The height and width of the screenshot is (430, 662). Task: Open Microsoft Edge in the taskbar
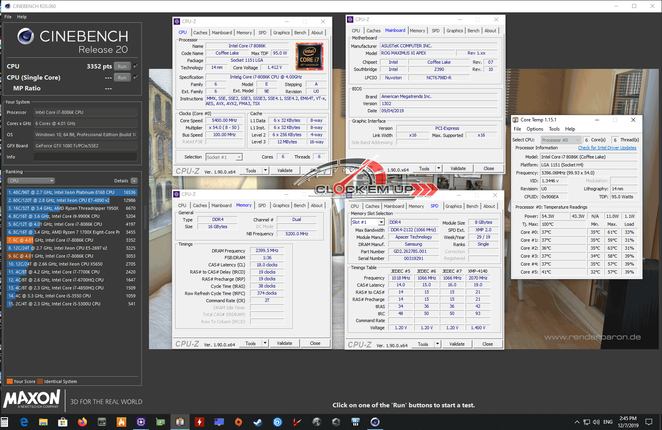point(24,422)
